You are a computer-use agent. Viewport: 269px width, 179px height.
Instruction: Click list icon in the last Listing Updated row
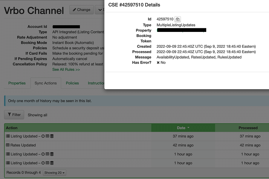[8, 163]
